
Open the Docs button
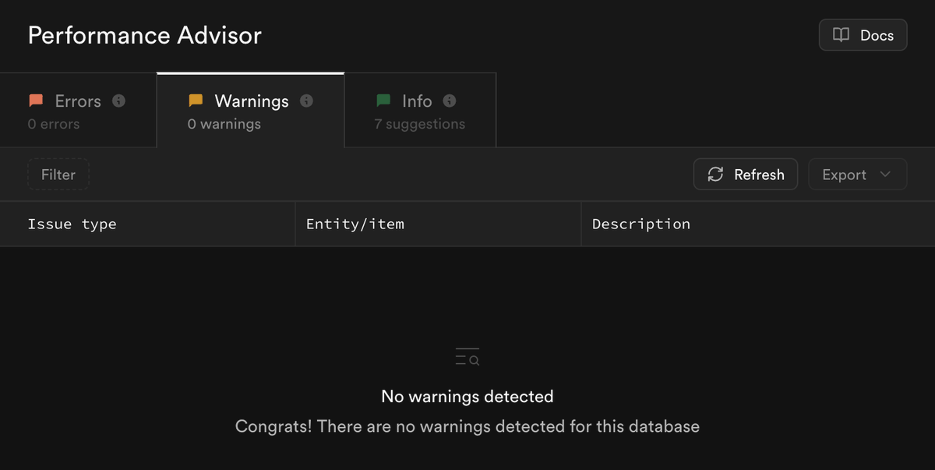coord(863,35)
